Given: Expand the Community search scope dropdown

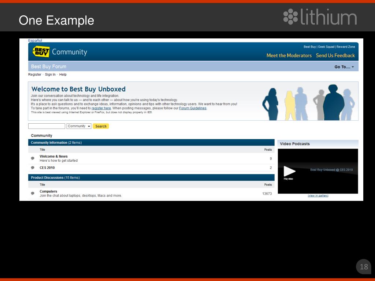Looking at the screenshot, I should 79,126.
